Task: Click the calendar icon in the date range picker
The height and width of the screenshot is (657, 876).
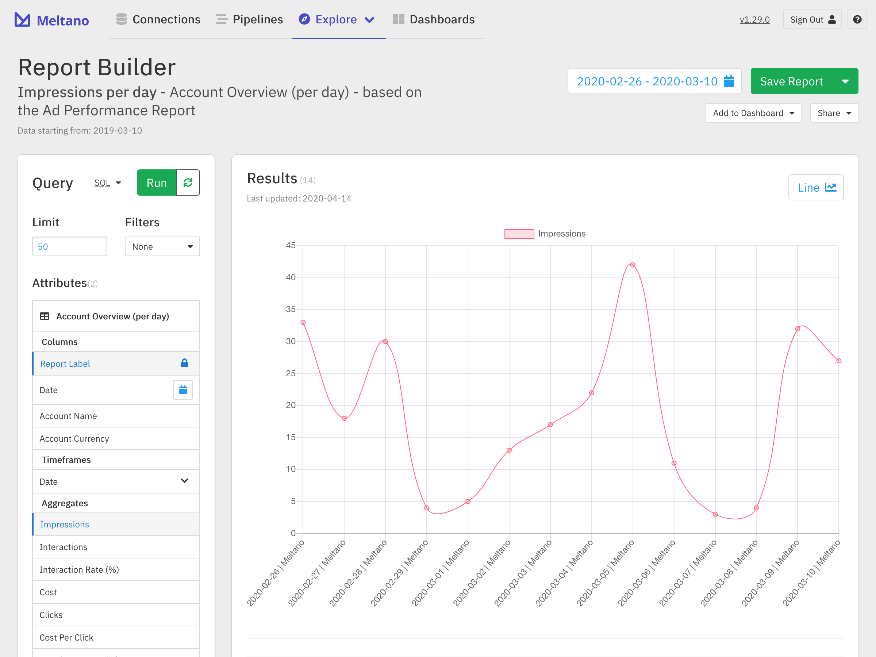Action: pyautogui.click(x=729, y=81)
